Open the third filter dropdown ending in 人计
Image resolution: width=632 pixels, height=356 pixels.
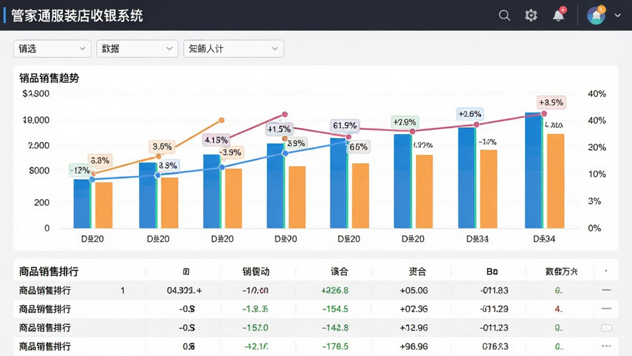point(233,48)
